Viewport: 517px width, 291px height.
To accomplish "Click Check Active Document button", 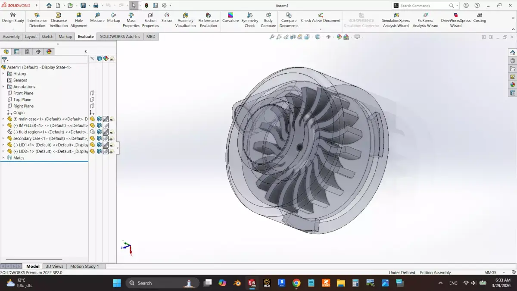I will [x=321, y=18].
